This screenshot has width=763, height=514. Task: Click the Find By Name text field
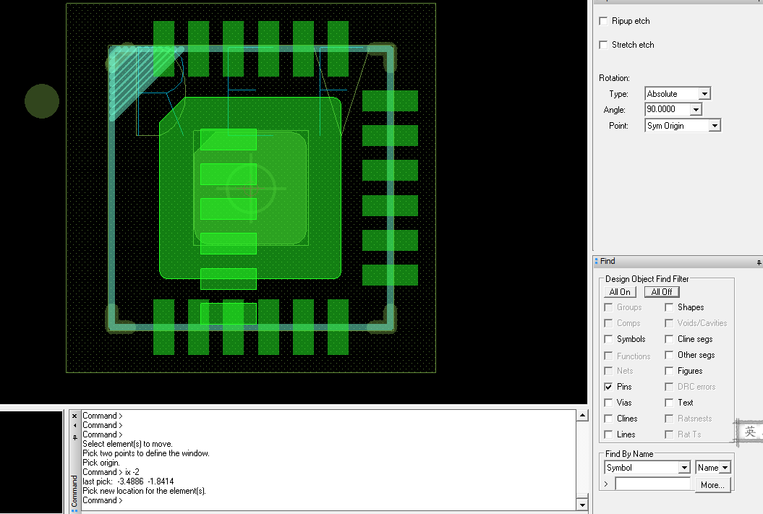tap(652, 484)
